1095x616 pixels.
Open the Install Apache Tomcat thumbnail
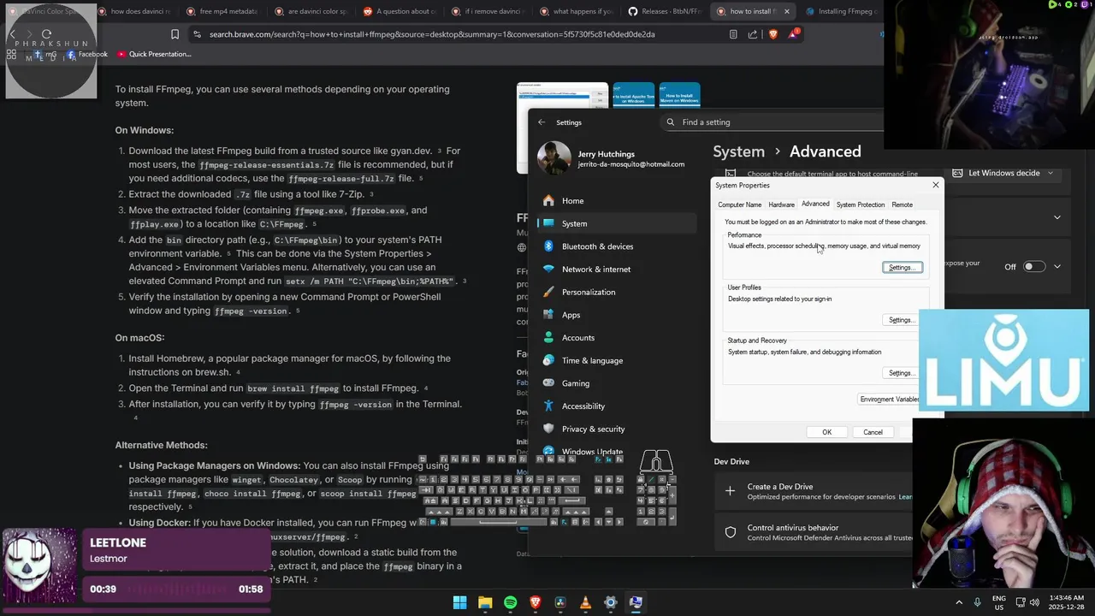[633, 95]
